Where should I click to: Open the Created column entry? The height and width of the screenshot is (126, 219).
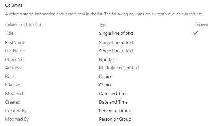pyautogui.click(x=13, y=102)
